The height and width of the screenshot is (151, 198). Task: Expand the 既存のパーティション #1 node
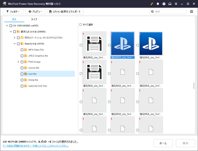(x=14, y=38)
